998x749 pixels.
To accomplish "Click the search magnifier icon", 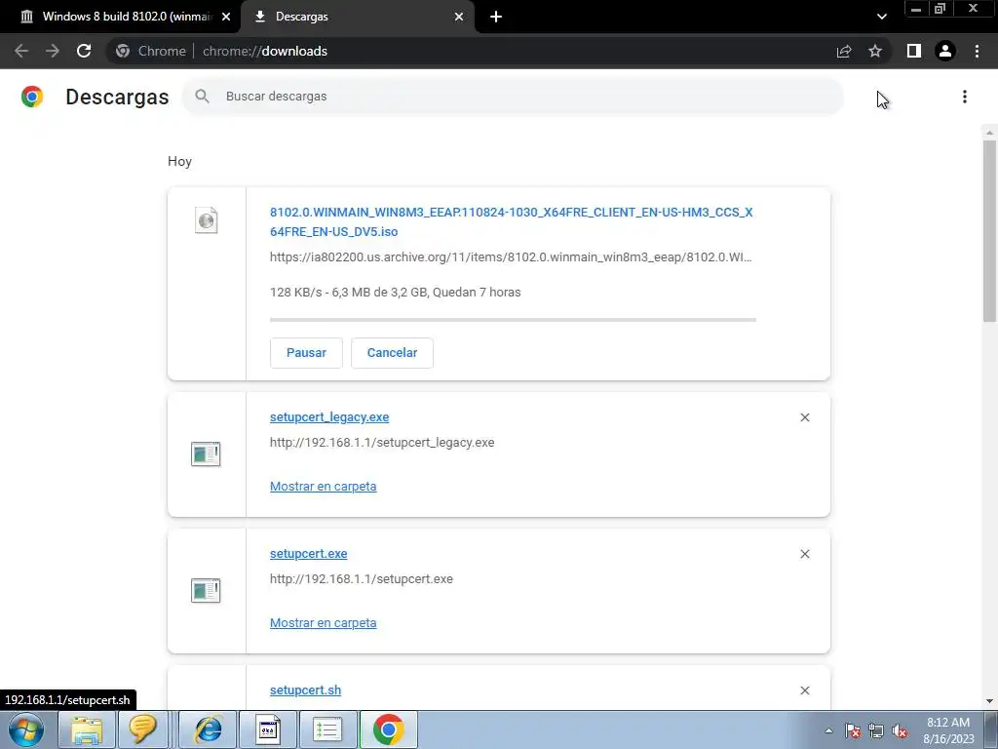I will pos(203,97).
